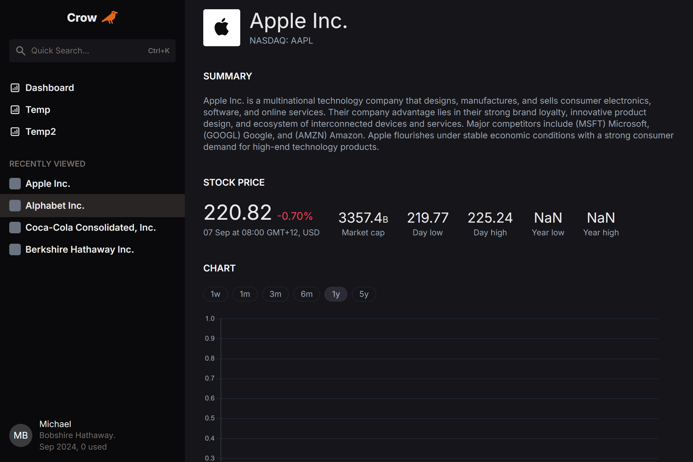Click the orange Crow bird logo
This screenshot has width=693, height=462.
pos(110,17)
